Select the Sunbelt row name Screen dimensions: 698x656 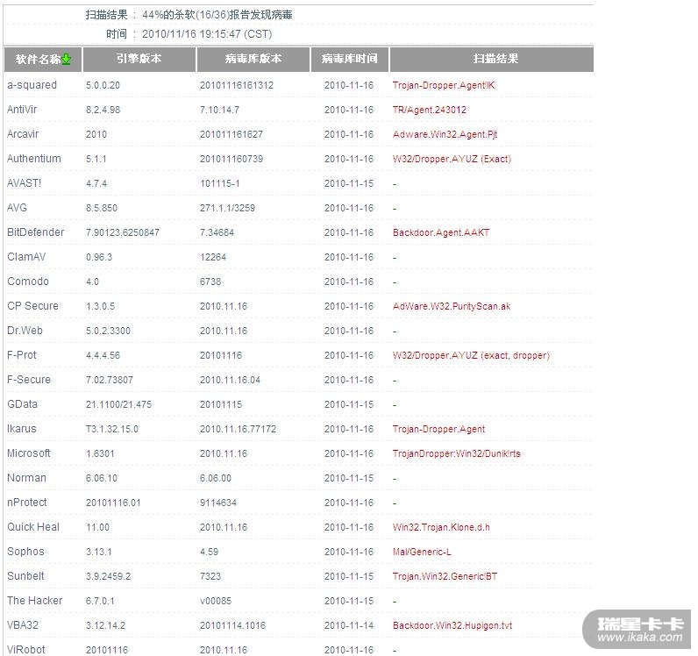[x=25, y=575]
